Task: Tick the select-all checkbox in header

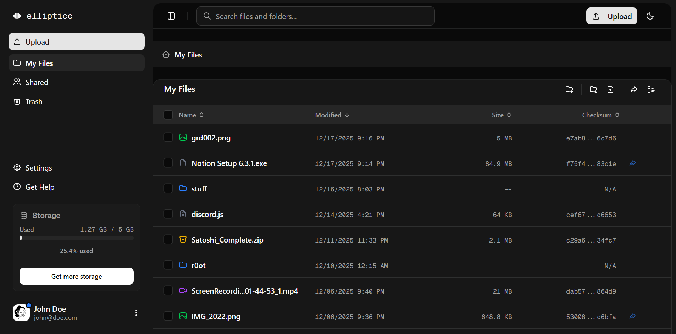Action: [x=168, y=115]
